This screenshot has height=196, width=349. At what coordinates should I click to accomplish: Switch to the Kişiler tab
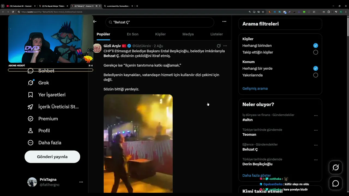coord(160,34)
